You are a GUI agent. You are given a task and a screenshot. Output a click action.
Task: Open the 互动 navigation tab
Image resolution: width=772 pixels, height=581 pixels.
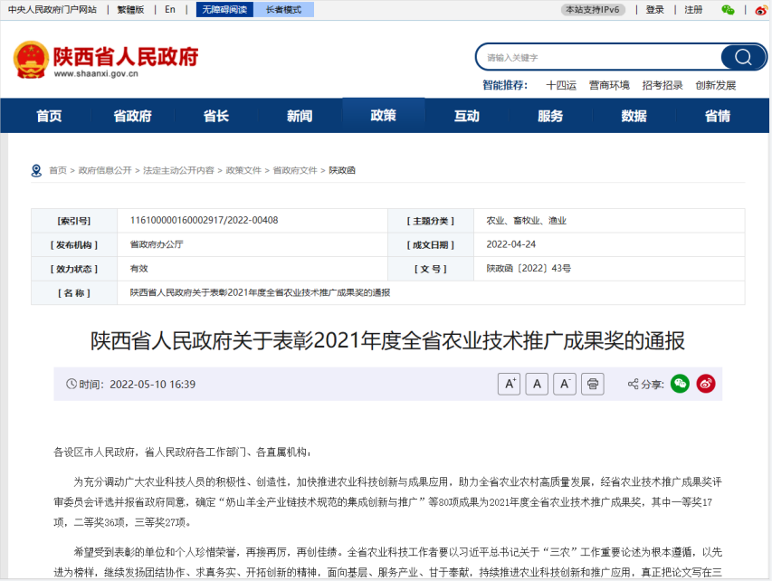pos(467,116)
